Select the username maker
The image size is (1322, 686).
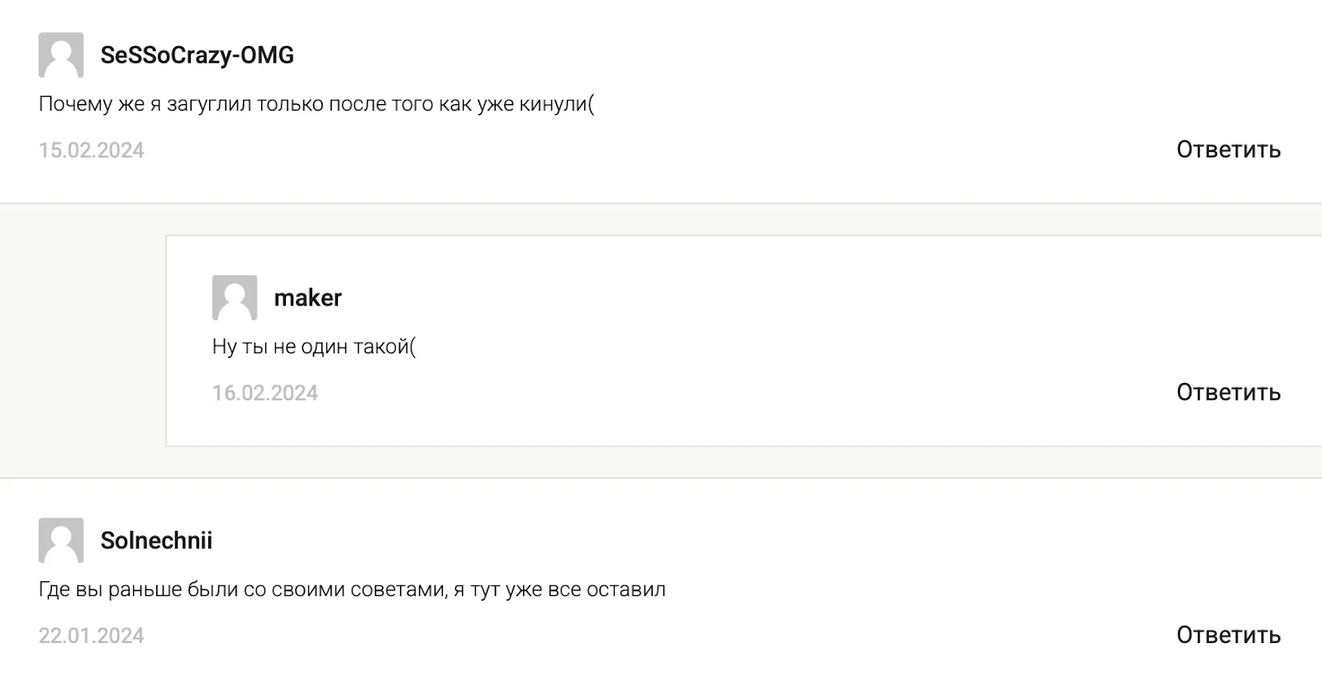tap(308, 298)
